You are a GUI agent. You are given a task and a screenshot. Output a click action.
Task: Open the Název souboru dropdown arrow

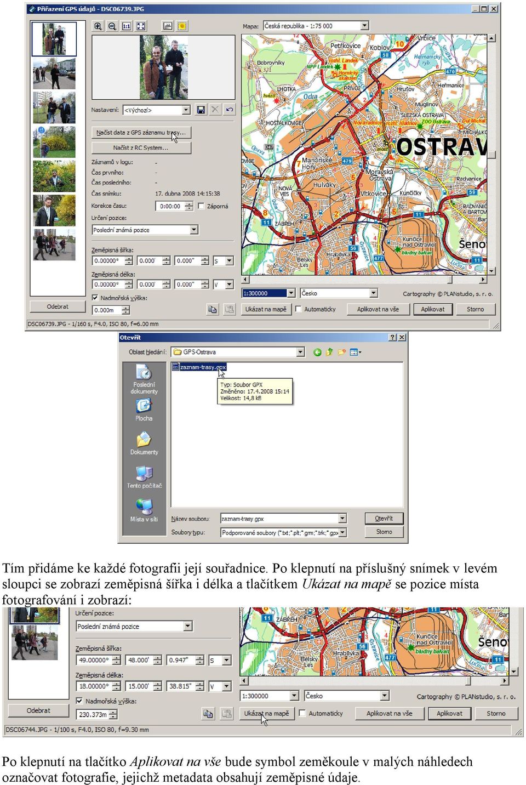pyautogui.click(x=342, y=519)
